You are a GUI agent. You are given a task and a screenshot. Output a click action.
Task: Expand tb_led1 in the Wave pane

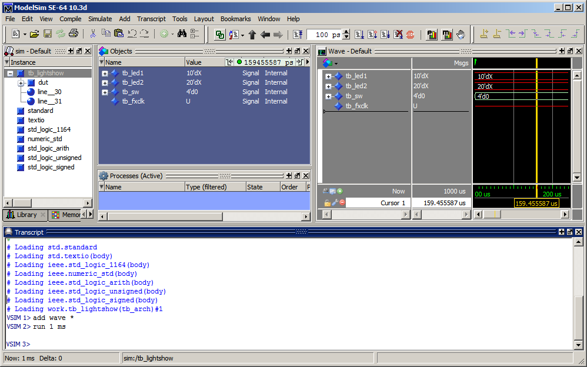pos(328,76)
